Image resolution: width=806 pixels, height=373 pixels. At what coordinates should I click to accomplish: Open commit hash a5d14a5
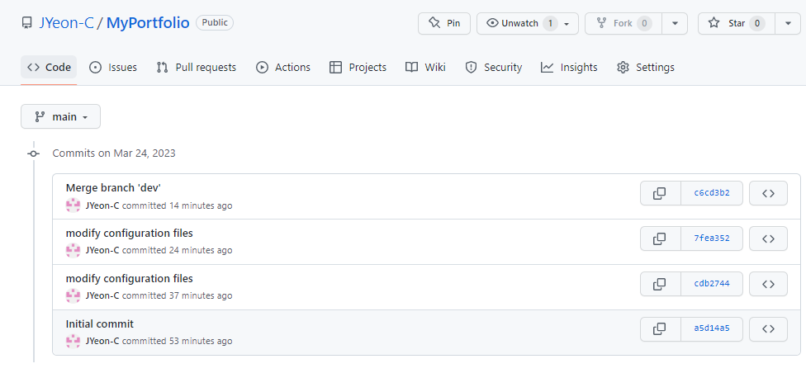(x=712, y=328)
